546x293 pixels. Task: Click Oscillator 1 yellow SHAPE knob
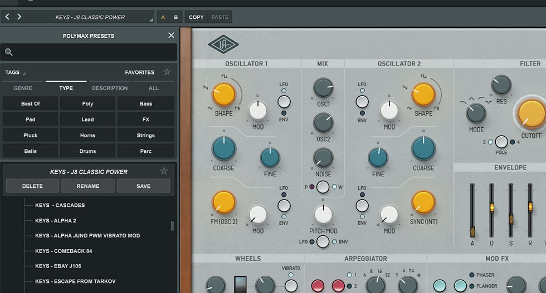(223, 94)
